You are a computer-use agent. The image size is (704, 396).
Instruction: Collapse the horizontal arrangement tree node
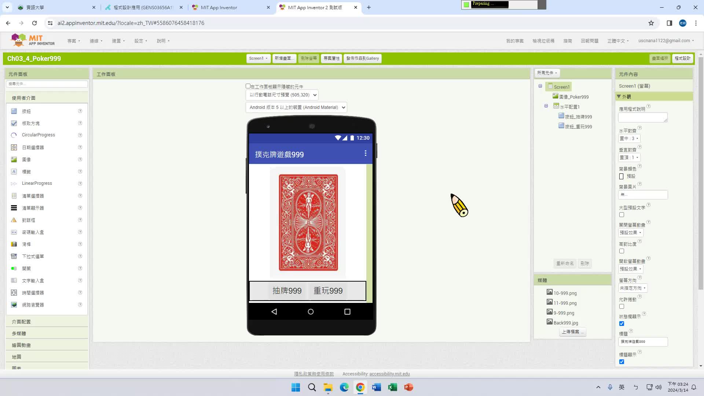tap(546, 106)
